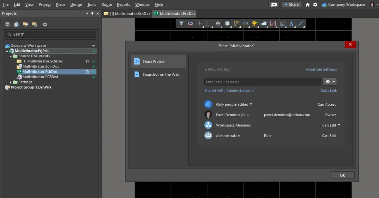
Task: Open Workspace Members 'Can Edit' dropdown
Action: (x=331, y=125)
